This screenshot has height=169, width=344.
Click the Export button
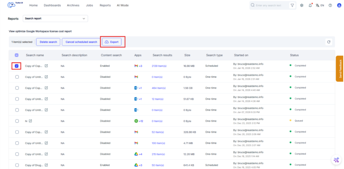tap(112, 42)
